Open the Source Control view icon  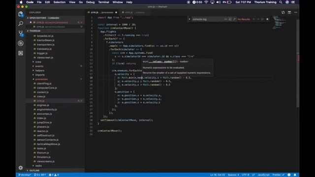(x=21, y=33)
